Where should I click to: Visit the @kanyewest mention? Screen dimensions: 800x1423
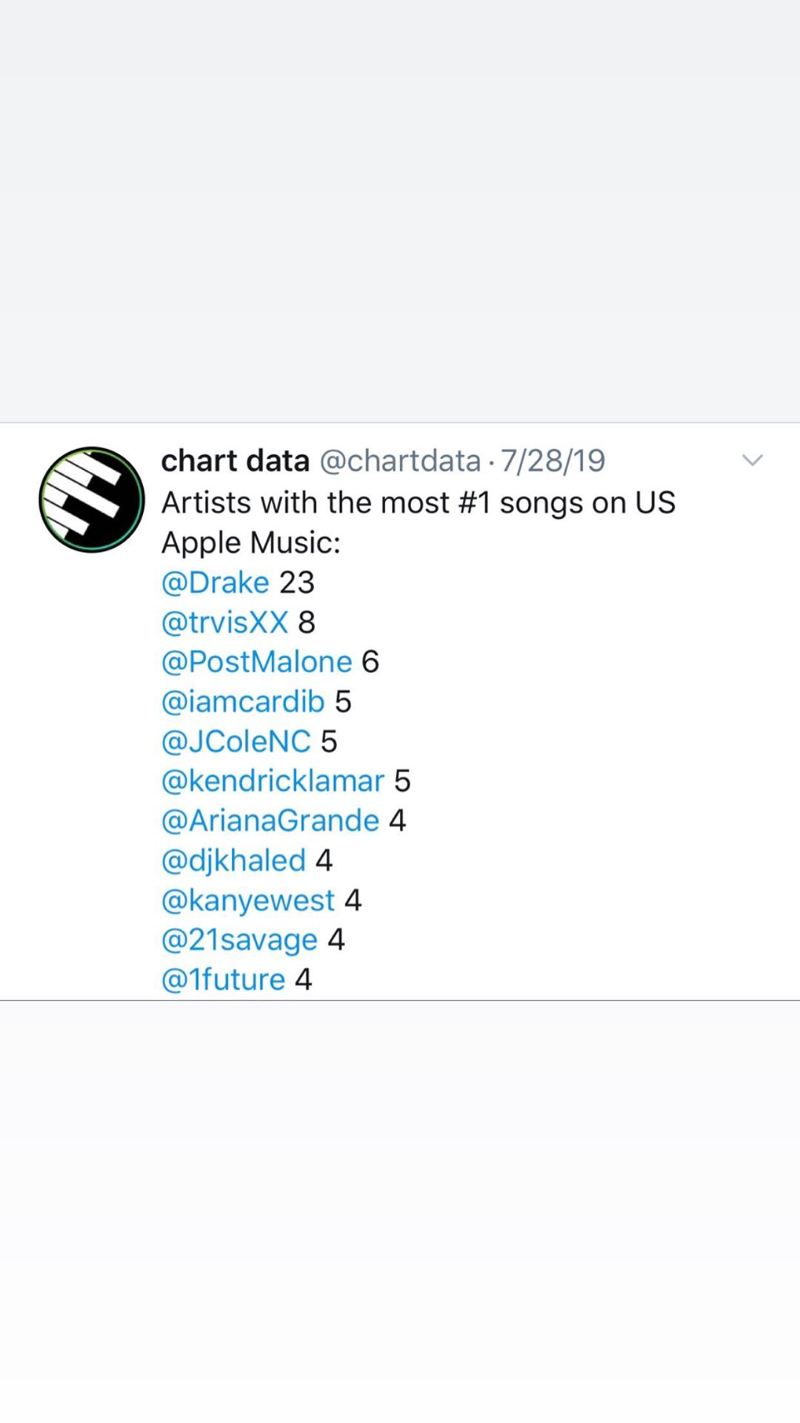[x=248, y=900]
